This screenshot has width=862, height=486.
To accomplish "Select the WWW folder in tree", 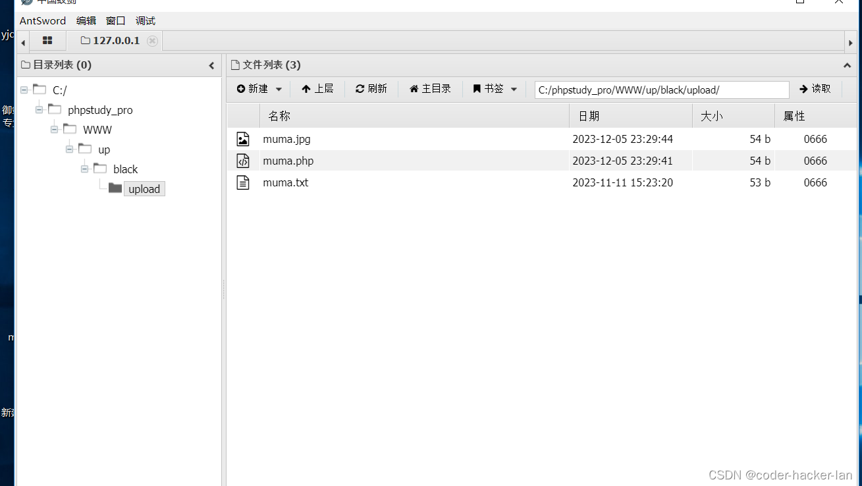I will (97, 130).
